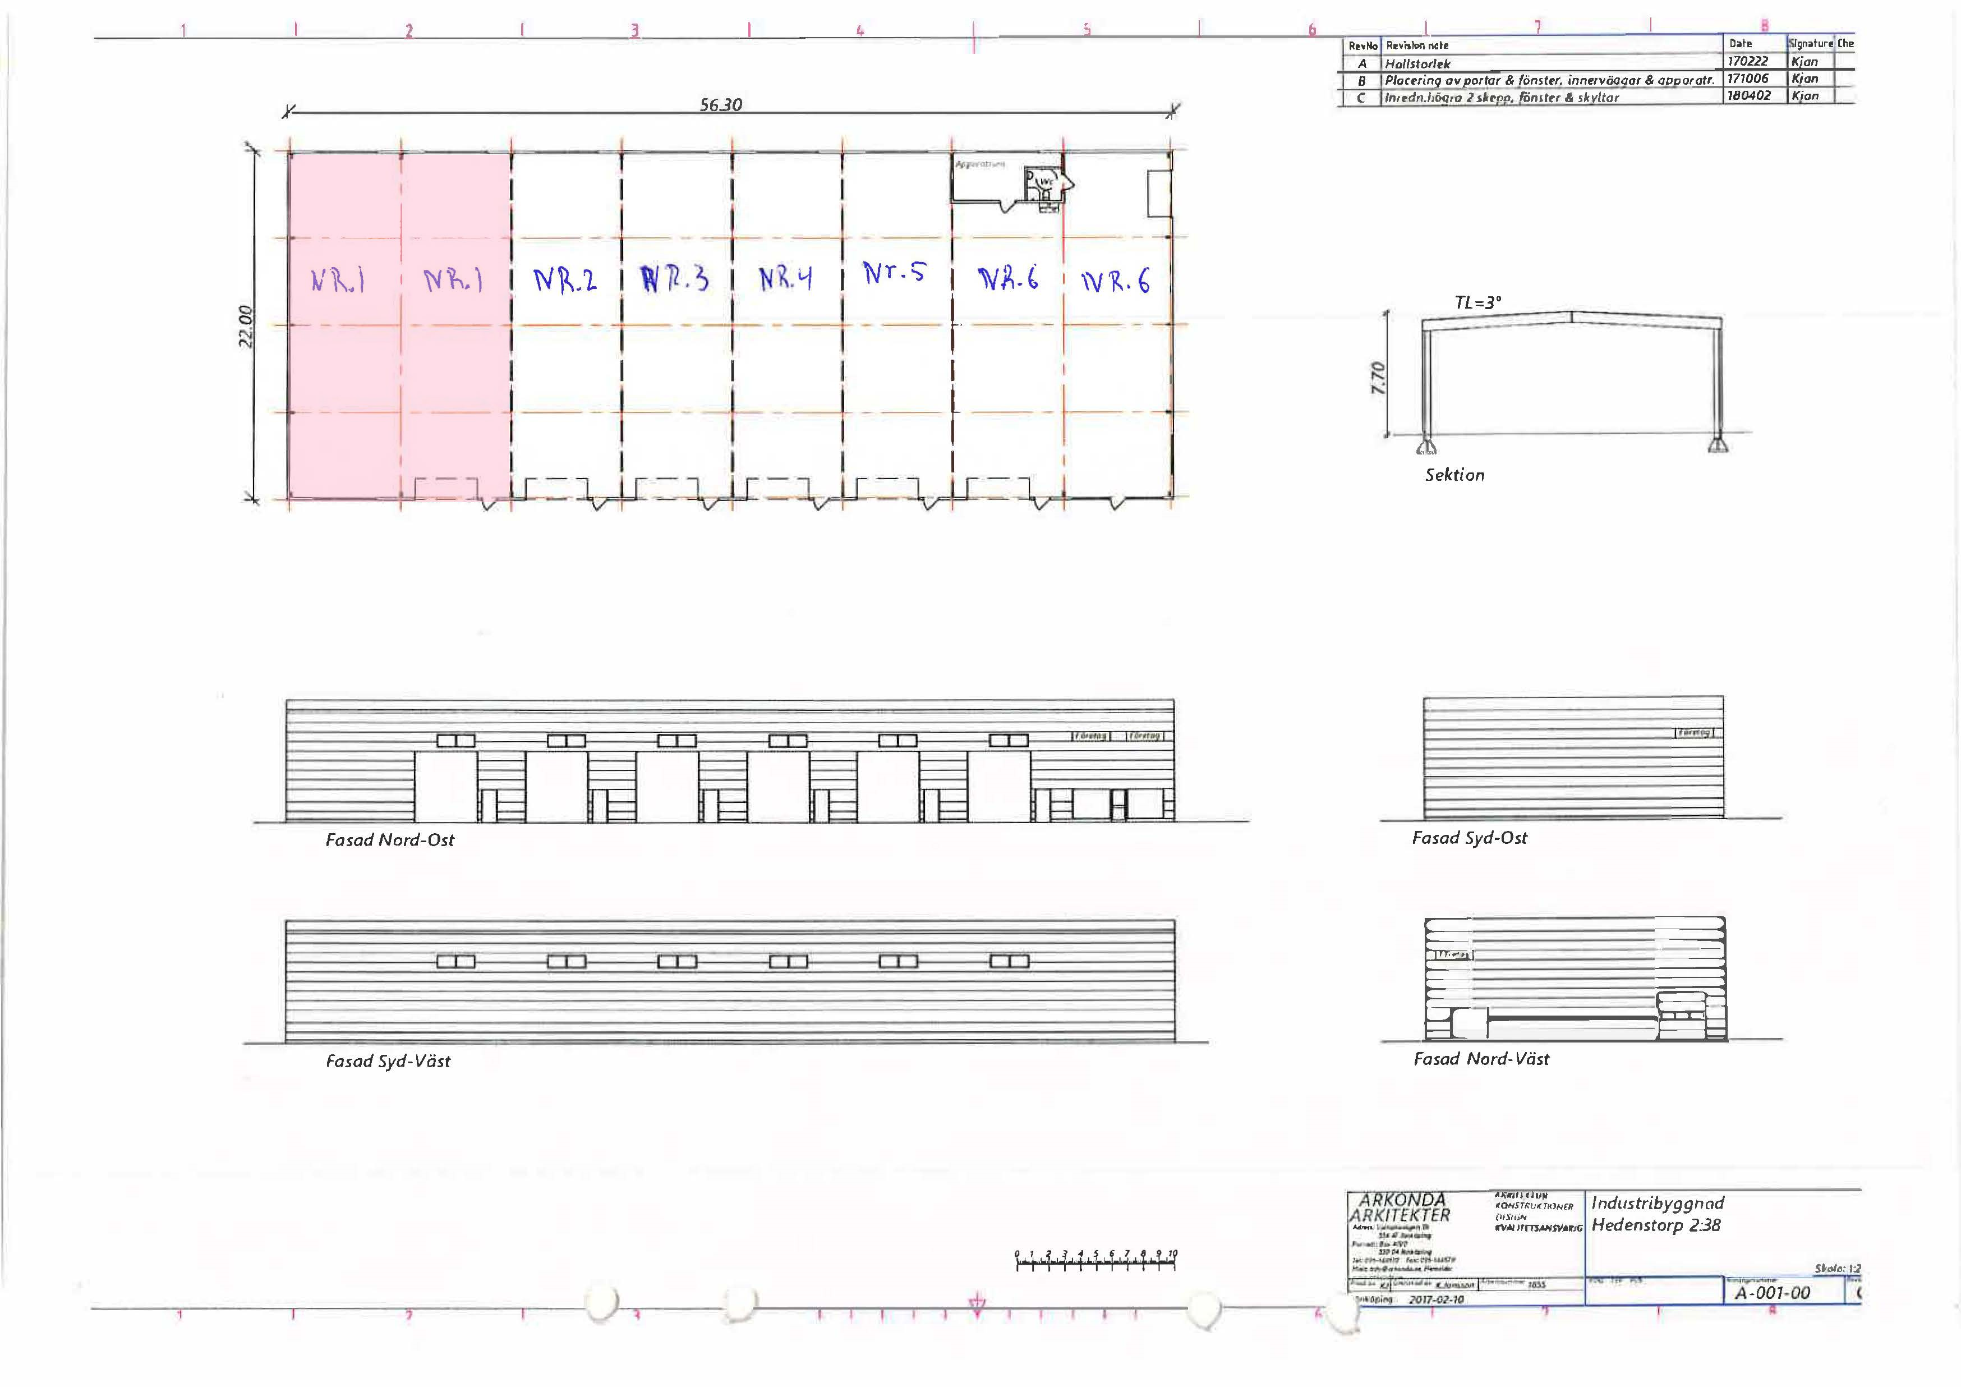
Task: Click the pink shaded NR.1 unit area
Action: click(400, 325)
